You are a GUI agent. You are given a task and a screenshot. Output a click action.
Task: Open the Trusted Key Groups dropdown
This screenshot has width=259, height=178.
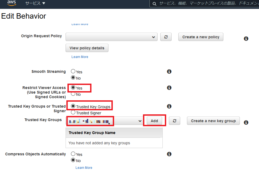[104, 121]
